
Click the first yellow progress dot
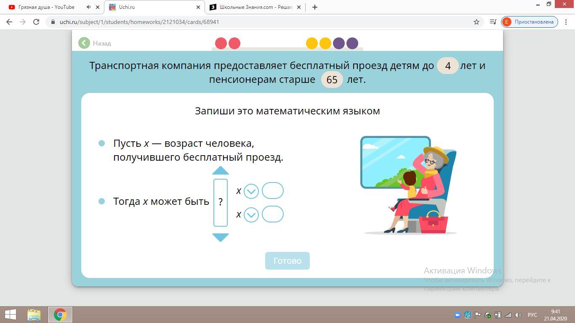point(312,43)
